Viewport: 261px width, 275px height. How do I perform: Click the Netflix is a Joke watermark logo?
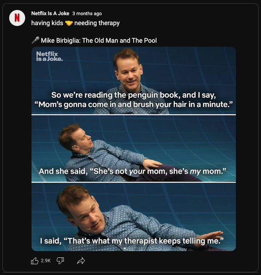[x=49, y=56]
